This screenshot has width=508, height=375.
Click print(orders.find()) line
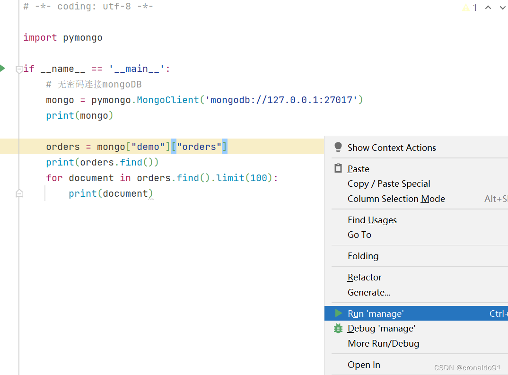point(102,162)
